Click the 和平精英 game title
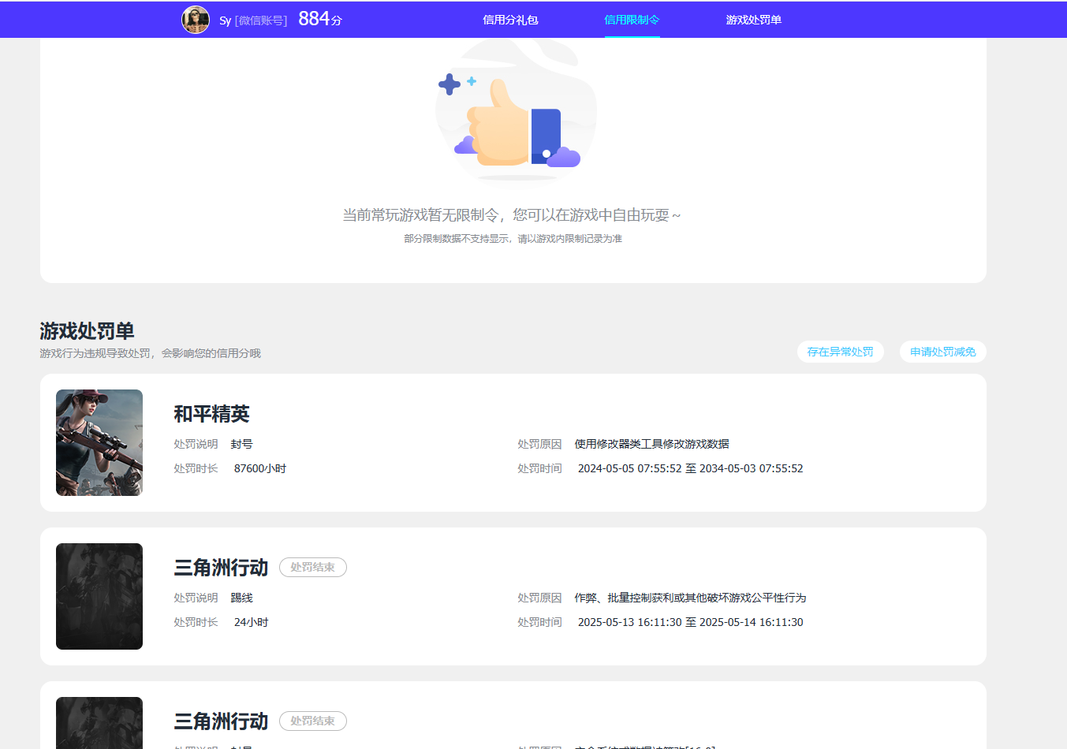This screenshot has height=749, width=1067. pyautogui.click(x=211, y=414)
